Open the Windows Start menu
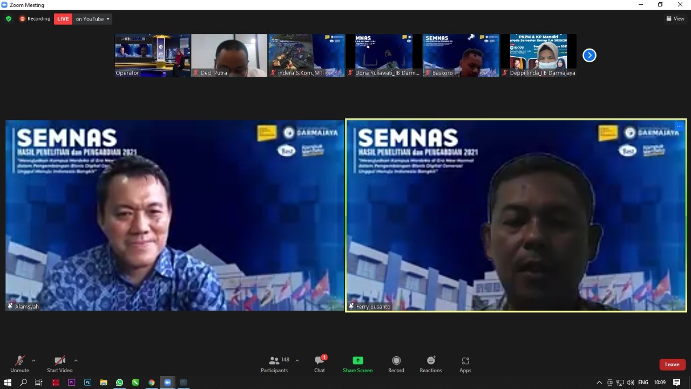The height and width of the screenshot is (389, 691). (x=8, y=383)
